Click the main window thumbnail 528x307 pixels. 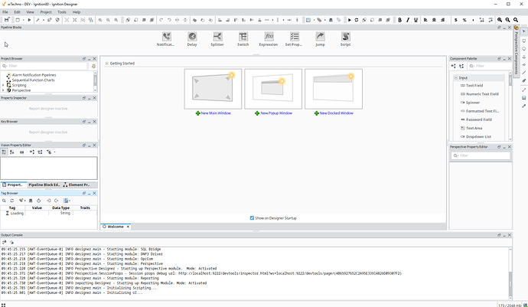[x=213, y=89]
